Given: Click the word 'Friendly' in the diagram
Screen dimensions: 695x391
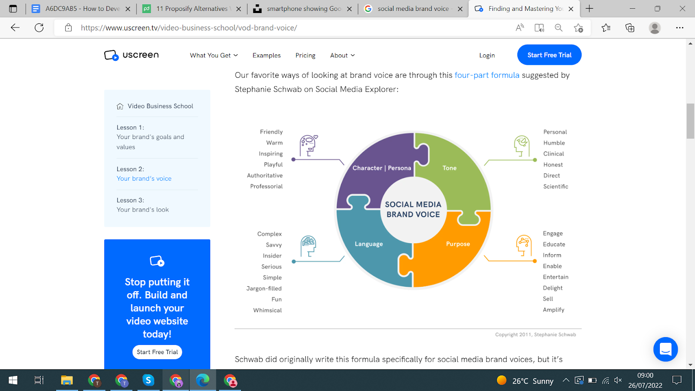Looking at the screenshot, I should tap(271, 132).
